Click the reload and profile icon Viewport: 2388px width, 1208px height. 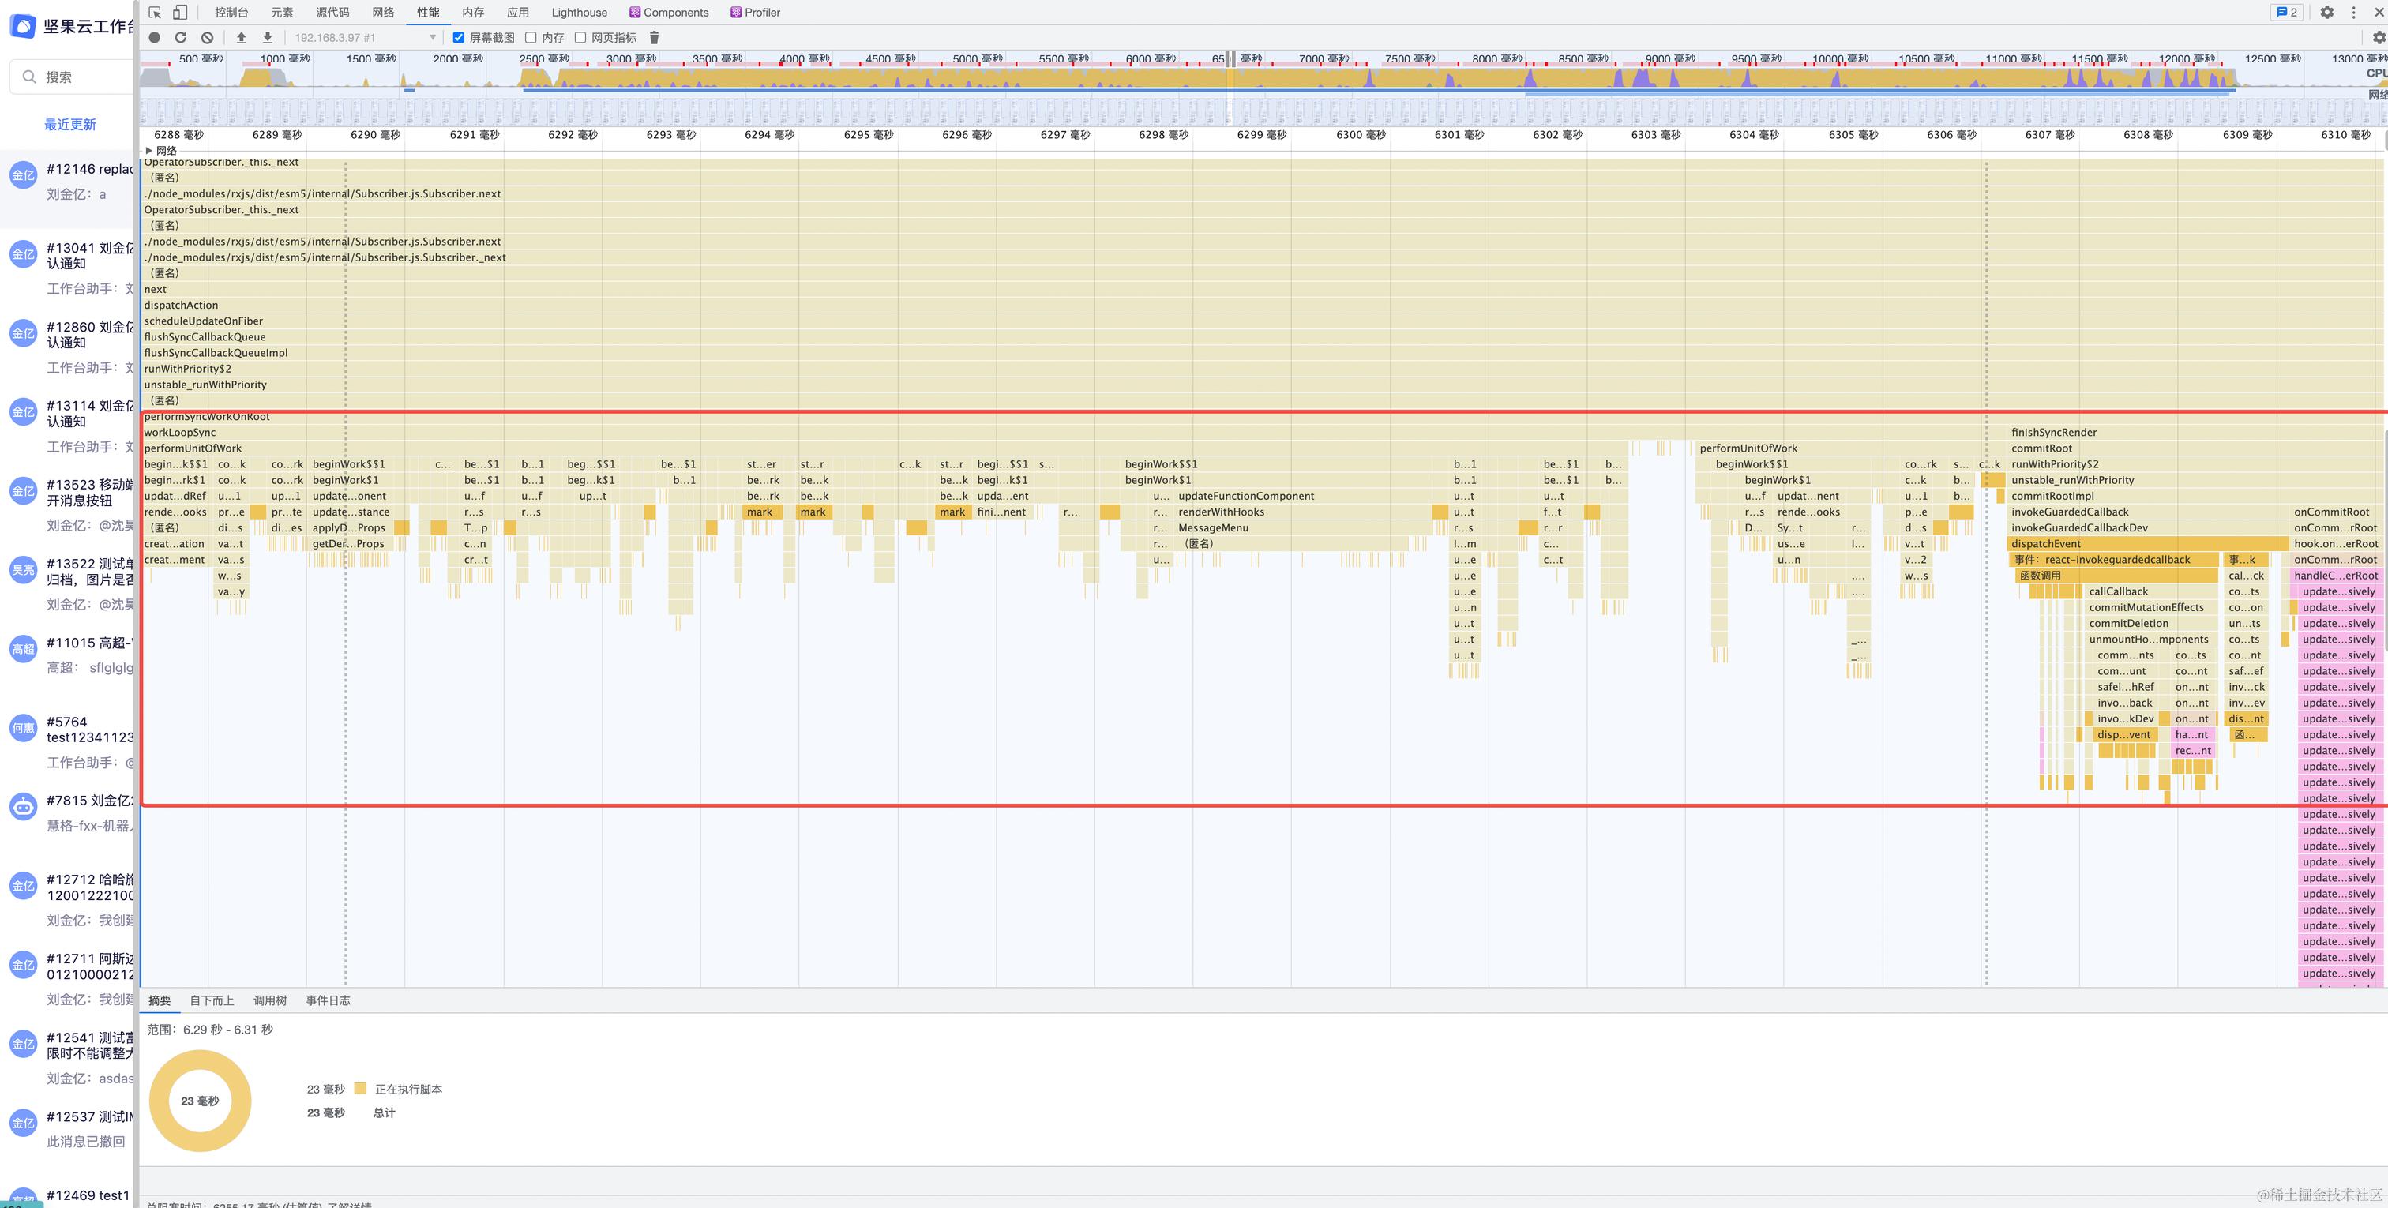click(x=181, y=38)
